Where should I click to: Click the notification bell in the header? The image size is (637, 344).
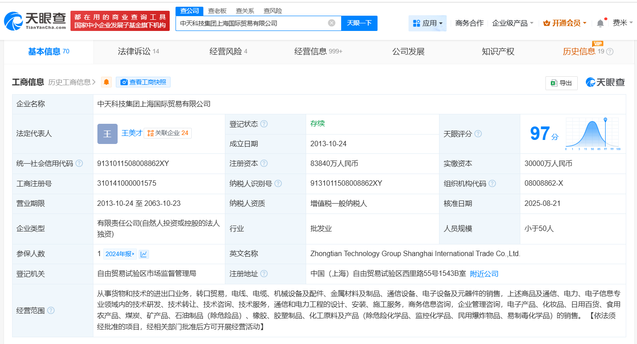(x=600, y=23)
